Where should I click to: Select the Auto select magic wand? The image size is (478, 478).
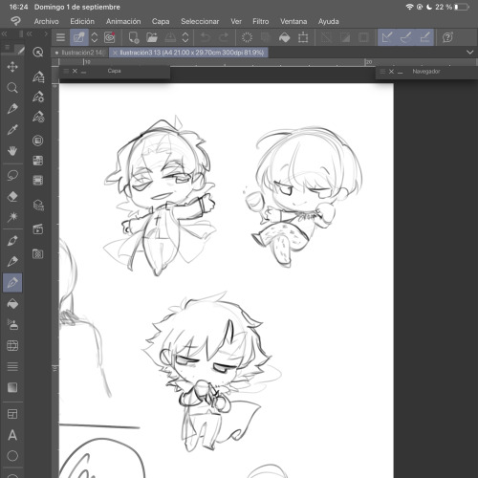[x=12, y=217]
